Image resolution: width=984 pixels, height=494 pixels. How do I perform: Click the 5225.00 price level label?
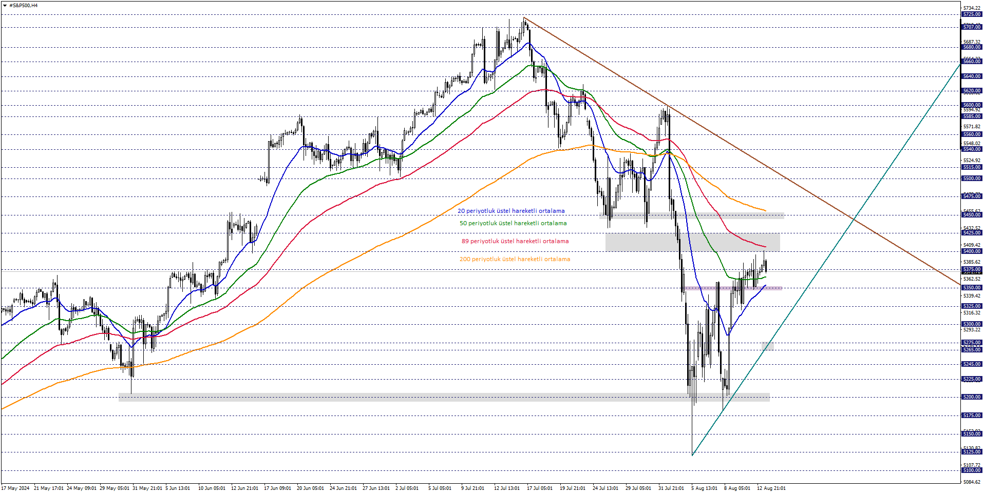click(972, 379)
